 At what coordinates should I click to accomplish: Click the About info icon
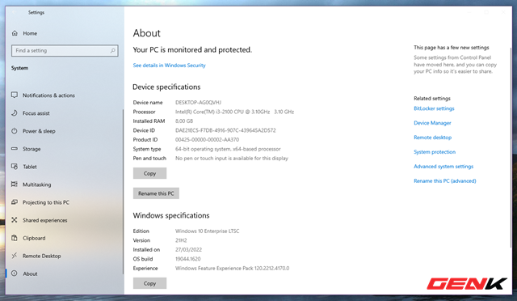coord(15,273)
